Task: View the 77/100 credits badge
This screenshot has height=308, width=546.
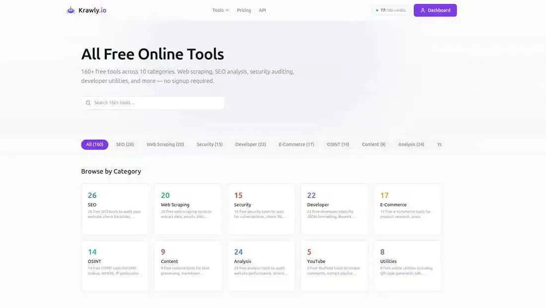Action: click(x=390, y=10)
